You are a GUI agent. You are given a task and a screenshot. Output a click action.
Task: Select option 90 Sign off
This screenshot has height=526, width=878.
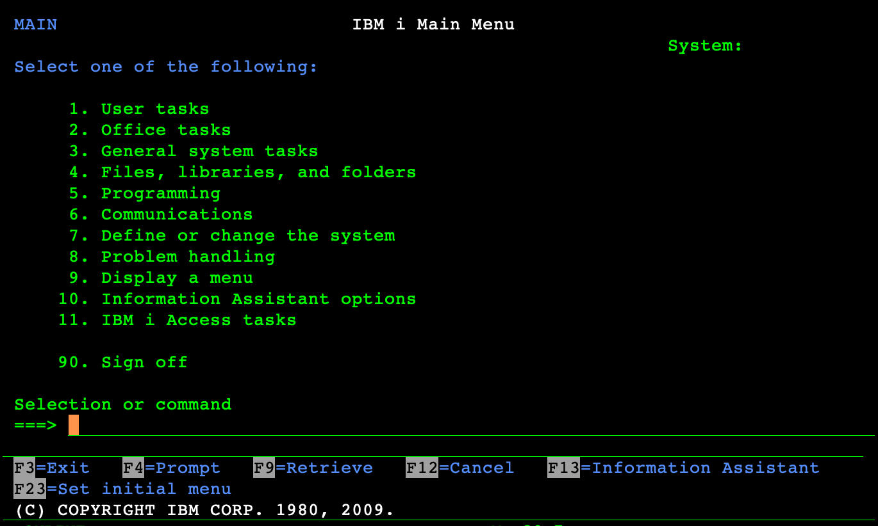coord(123,362)
